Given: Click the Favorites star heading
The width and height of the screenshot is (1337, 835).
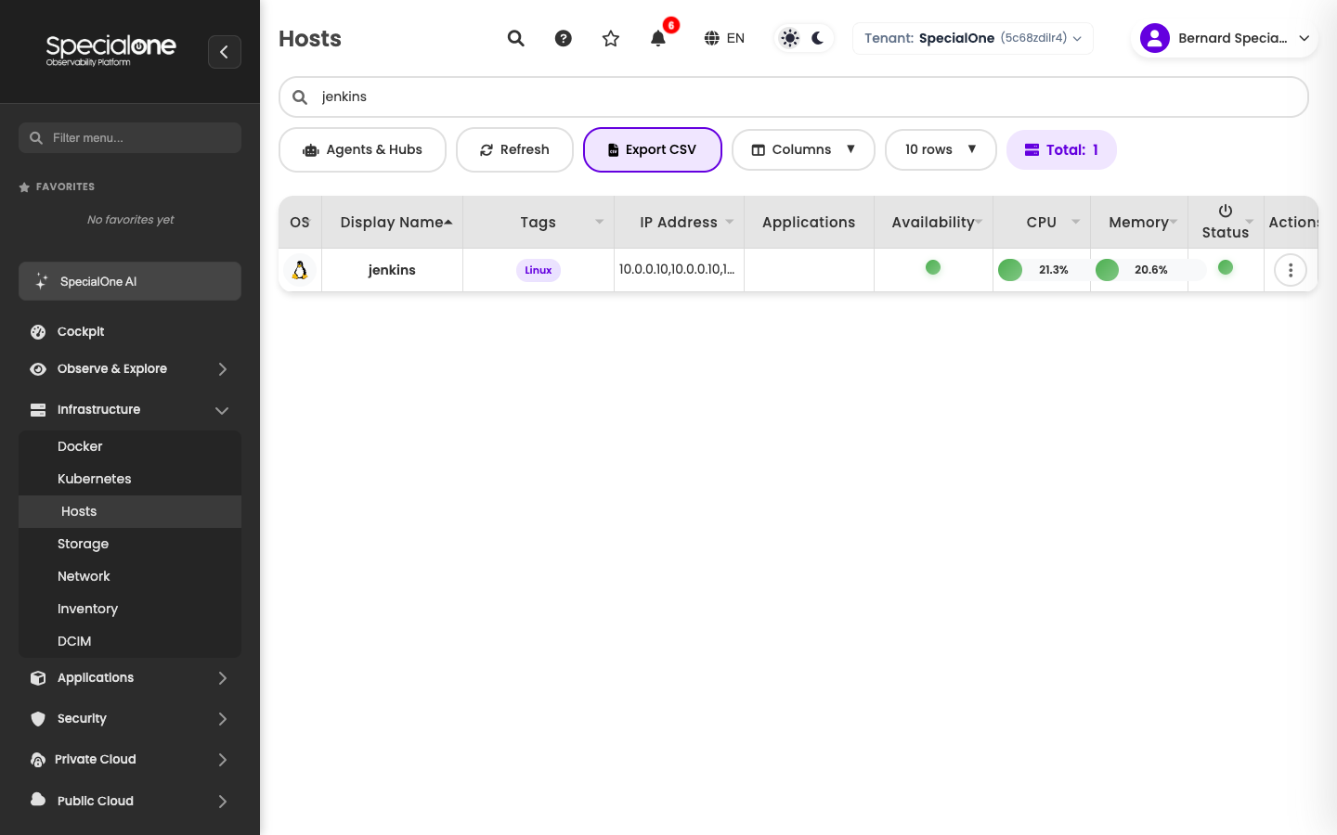Looking at the screenshot, I should (x=57, y=186).
